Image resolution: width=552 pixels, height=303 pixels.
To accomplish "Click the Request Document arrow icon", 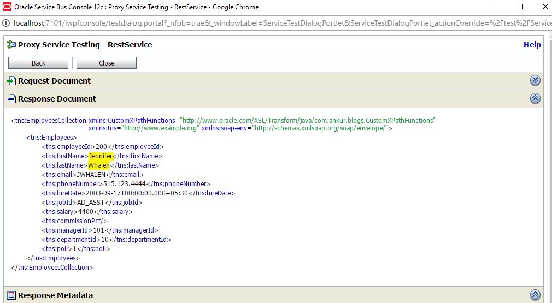I will (x=11, y=81).
